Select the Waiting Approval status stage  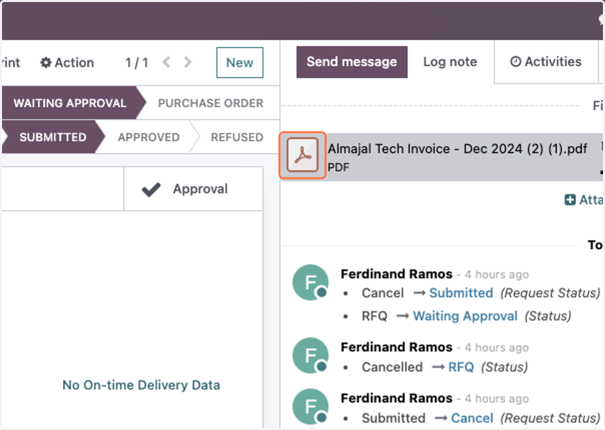click(x=70, y=103)
